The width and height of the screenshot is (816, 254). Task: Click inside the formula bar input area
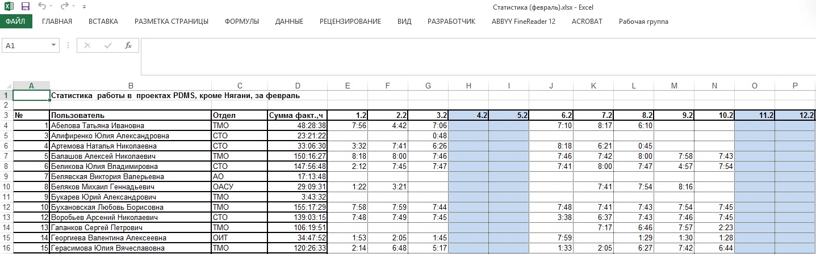click(x=477, y=56)
